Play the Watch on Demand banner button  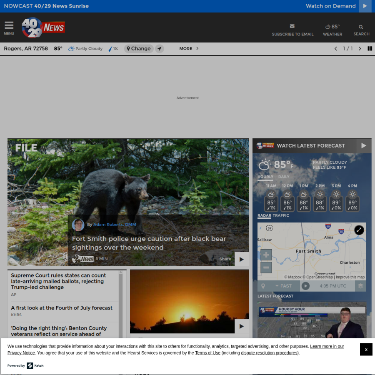point(365,6)
